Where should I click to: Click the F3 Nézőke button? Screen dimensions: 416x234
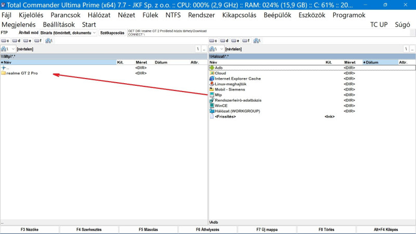(30, 230)
